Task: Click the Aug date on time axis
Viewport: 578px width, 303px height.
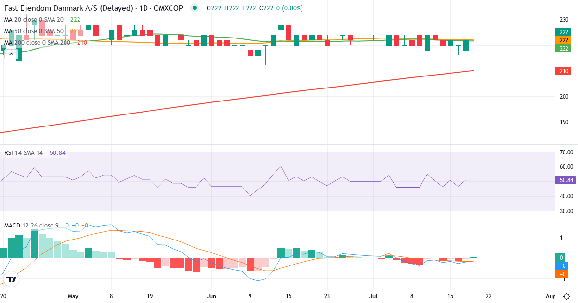Action: point(551,296)
